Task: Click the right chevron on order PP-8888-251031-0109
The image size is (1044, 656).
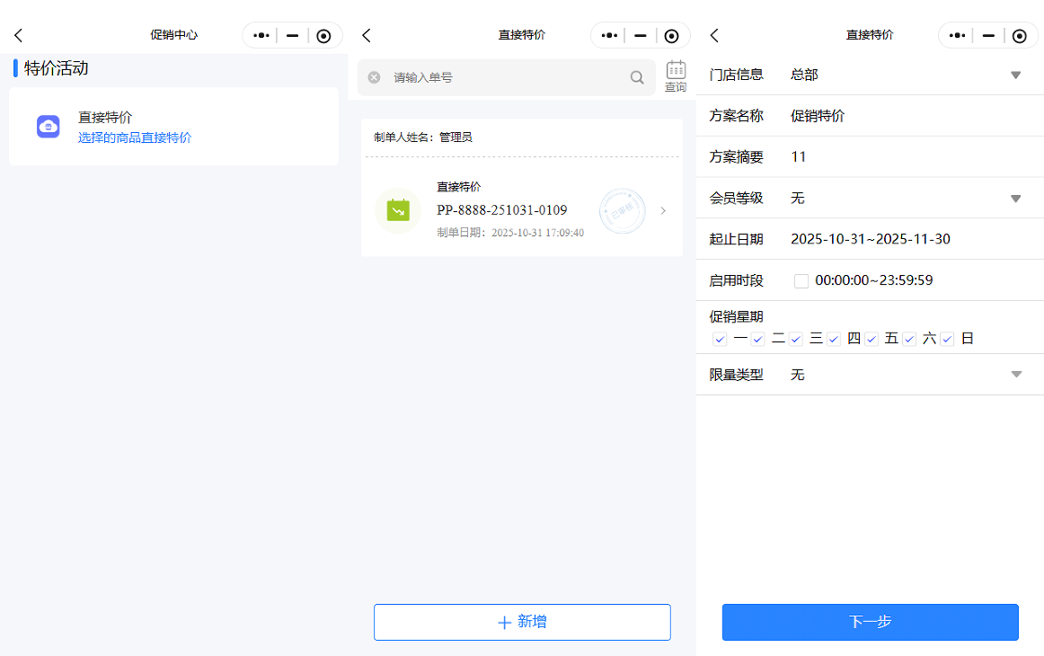Action: click(663, 210)
